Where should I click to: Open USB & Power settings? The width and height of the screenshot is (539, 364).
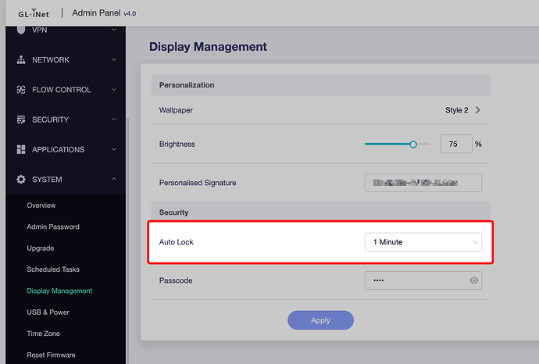(48, 312)
